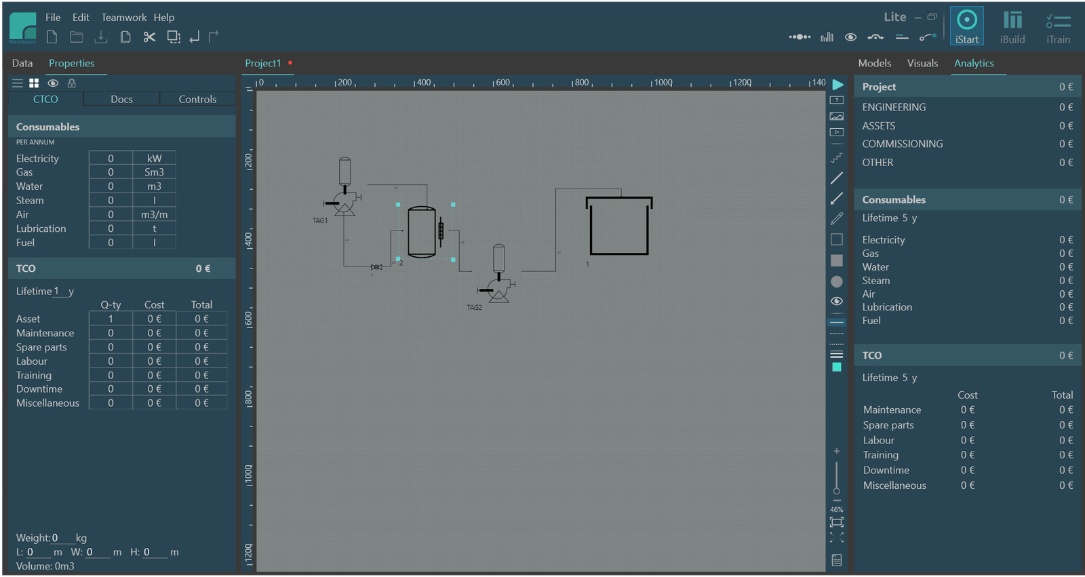
Task: Switch to list view icon in Properties
Action: [x=18, y=83]
